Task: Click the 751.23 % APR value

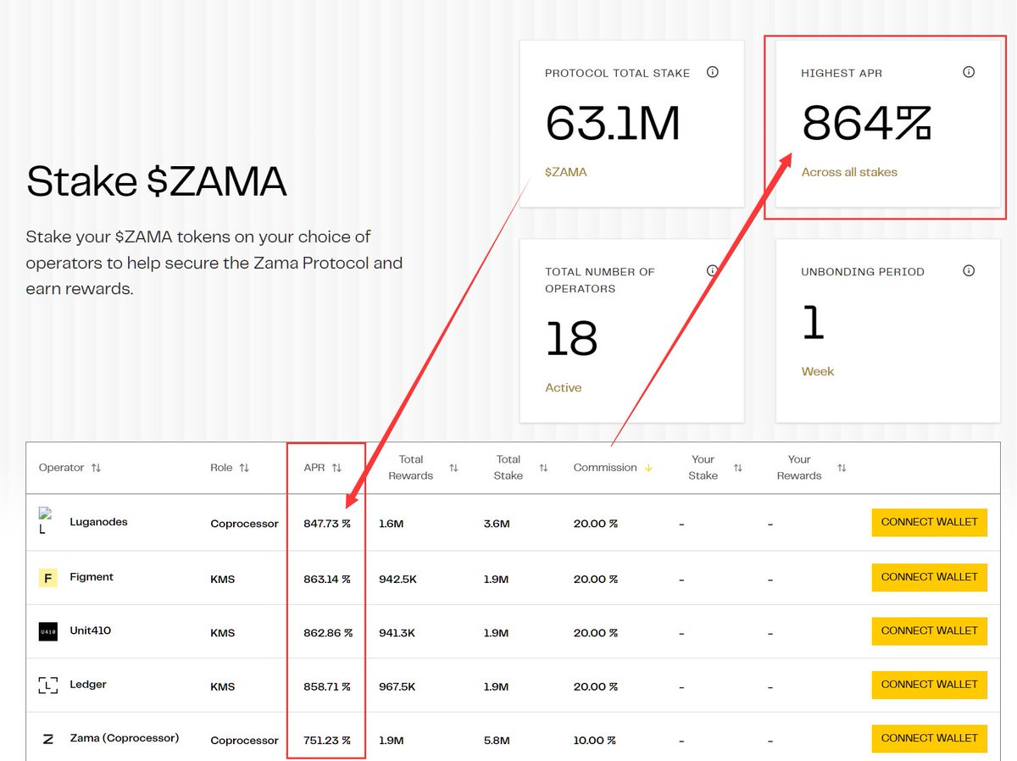Action: 327,740
